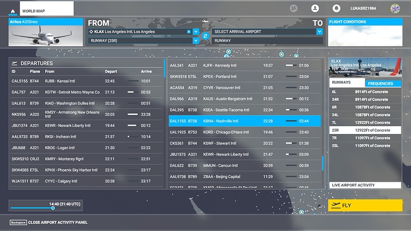Select flight DAL966 to Austin-Bergstrom
The image size is (411, 231).
(245, 99)
